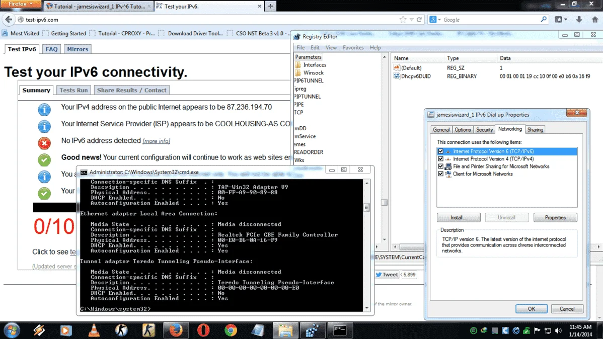
Task: Cancel the Dial up Properties dialog
Action: (567, 309)
